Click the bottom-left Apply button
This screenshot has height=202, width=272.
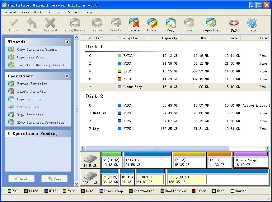coord(21,178)
